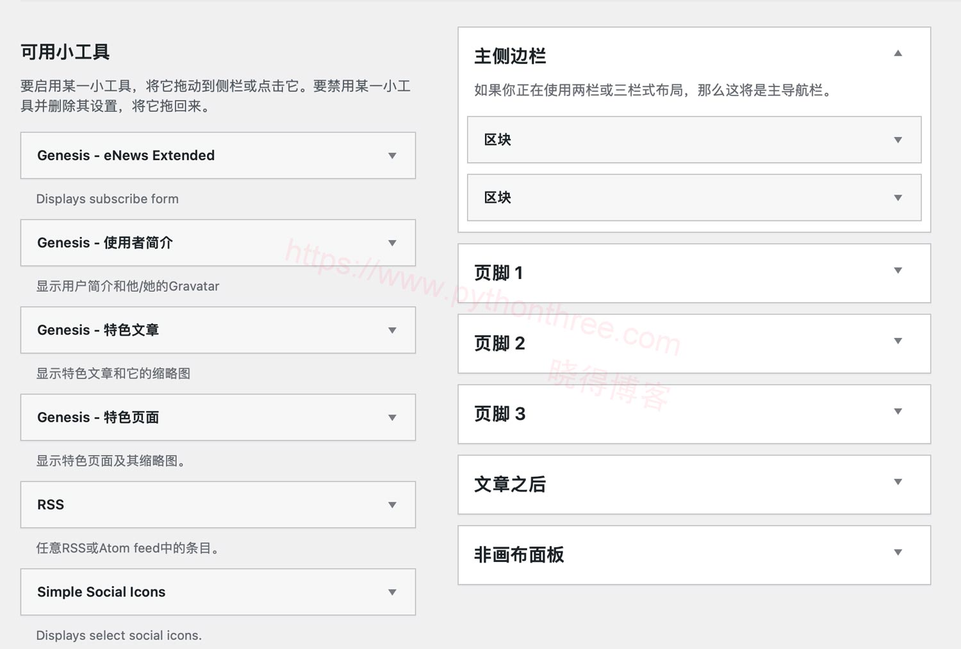The width and height of the screenshot is (961, 649).
Task: Click the 非画布面板 heading
Action: (x=519, y=555)
